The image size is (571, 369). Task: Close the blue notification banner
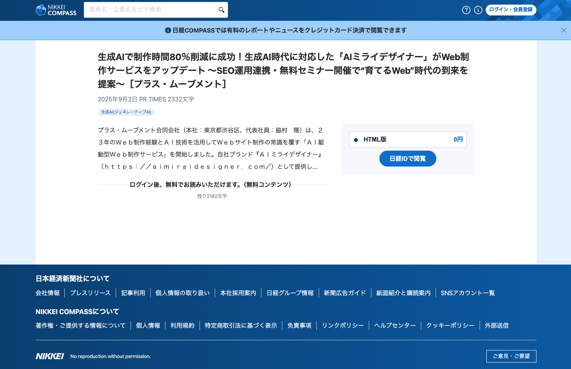click(563, 30)
